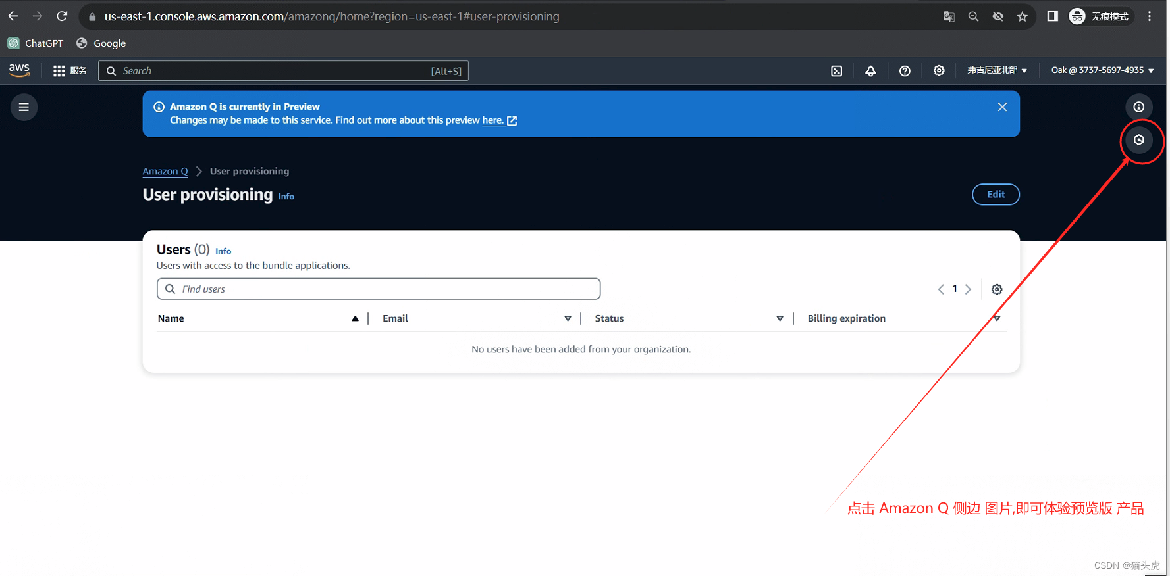This screenshot has width=1170, height=576.
Task: Bookmark this page with the star icon
Action: (1022, 16)
